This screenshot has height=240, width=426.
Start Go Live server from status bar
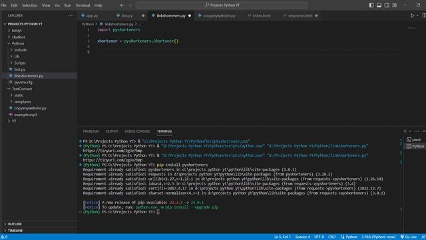tap(408, 237)
